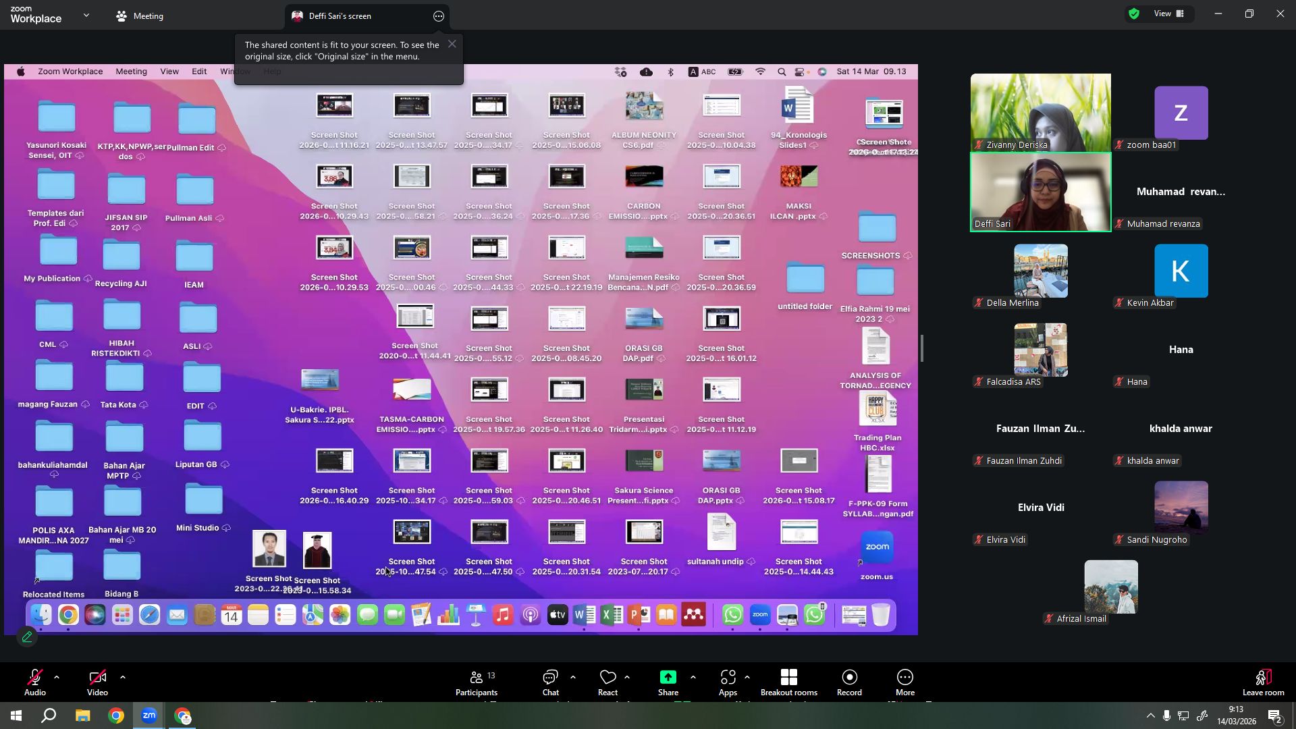
Task: Select the SCREENSHOTS folder
Action: (877, 236)
